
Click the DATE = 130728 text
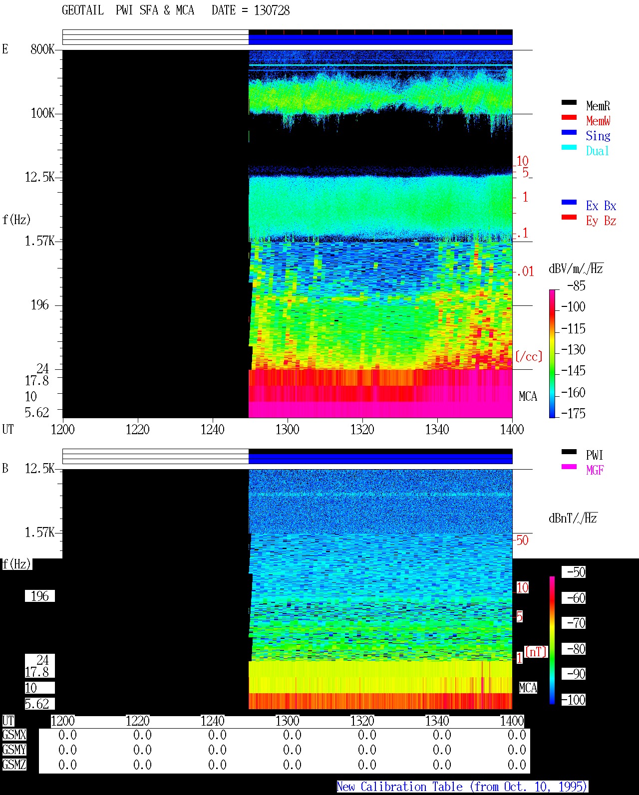click(x=251, y=10)
